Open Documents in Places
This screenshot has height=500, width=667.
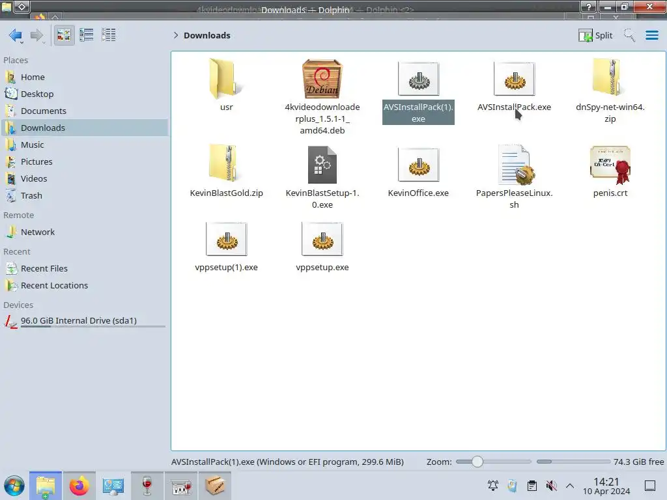click(x=85, y=111)
